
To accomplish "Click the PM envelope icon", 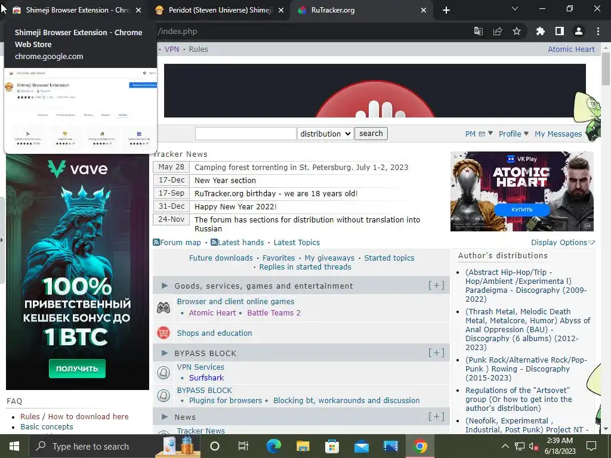I will click(482, 134).
